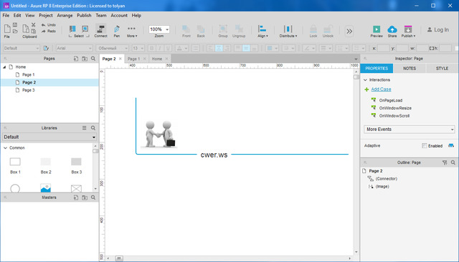The image size is (459, 262).
Task: Click the Cut scissors icon
Action: coord(34,25)
